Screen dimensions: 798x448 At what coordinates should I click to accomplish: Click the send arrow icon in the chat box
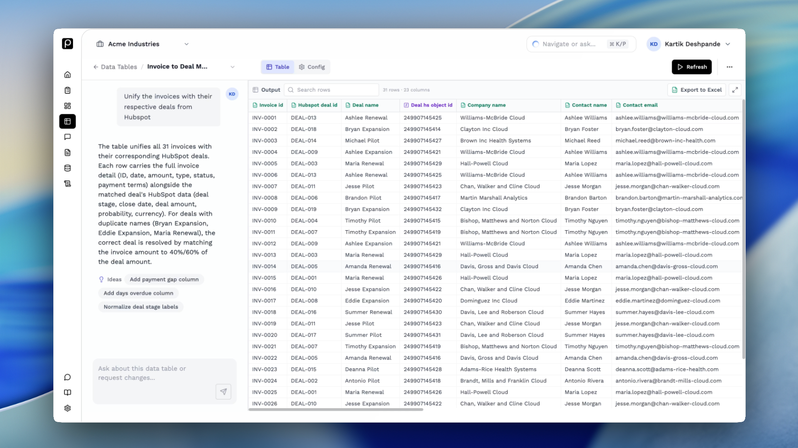pyautogui.click(x=223, y=391)
